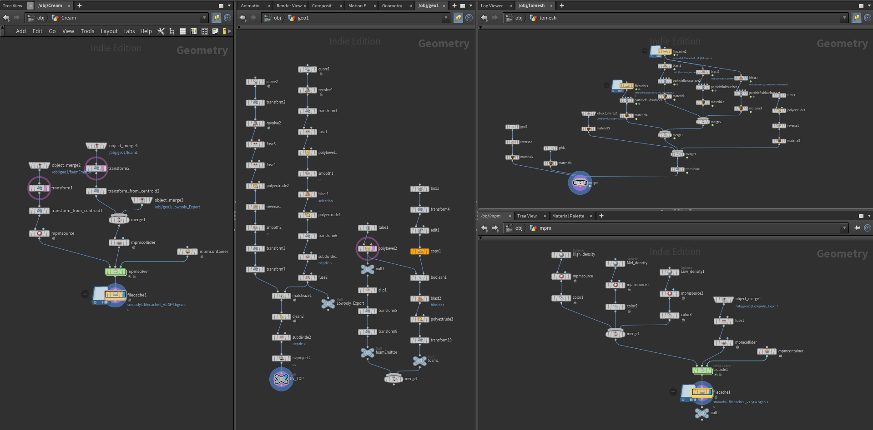Show the tree list view icon
This screenshot has width=873, height=430.
pos(172,31)
